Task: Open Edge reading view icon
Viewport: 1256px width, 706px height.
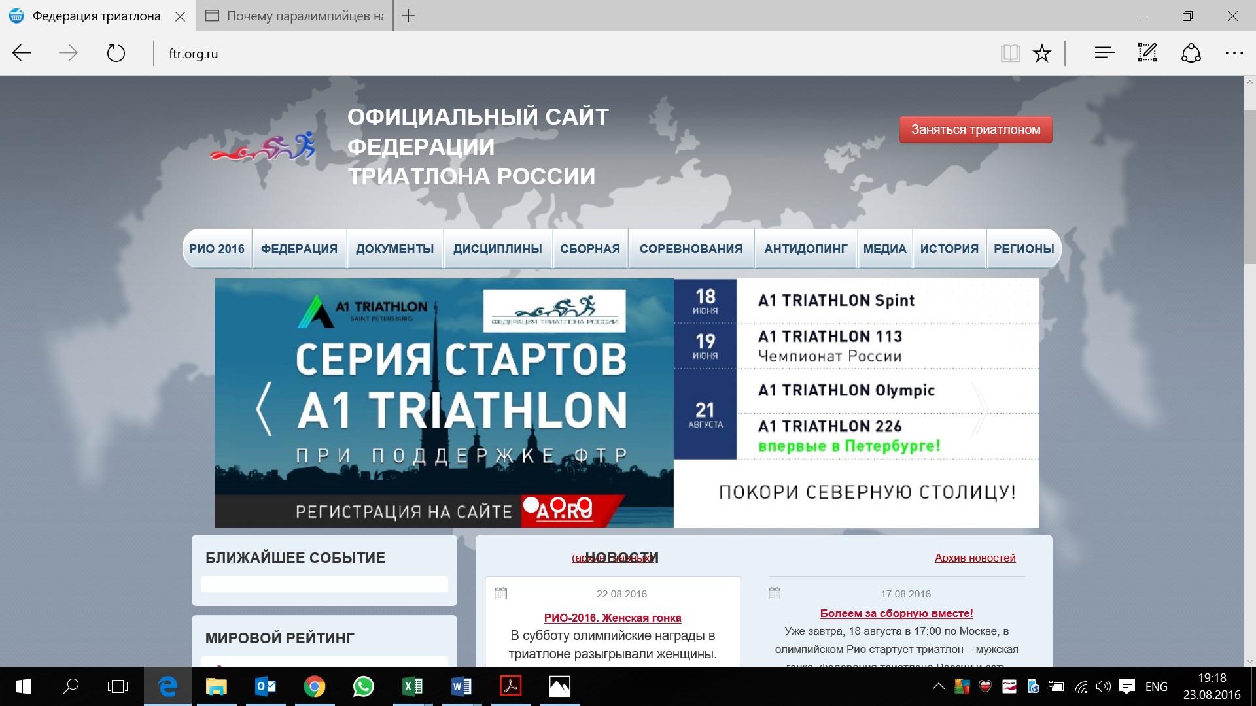Action: 1011,53
